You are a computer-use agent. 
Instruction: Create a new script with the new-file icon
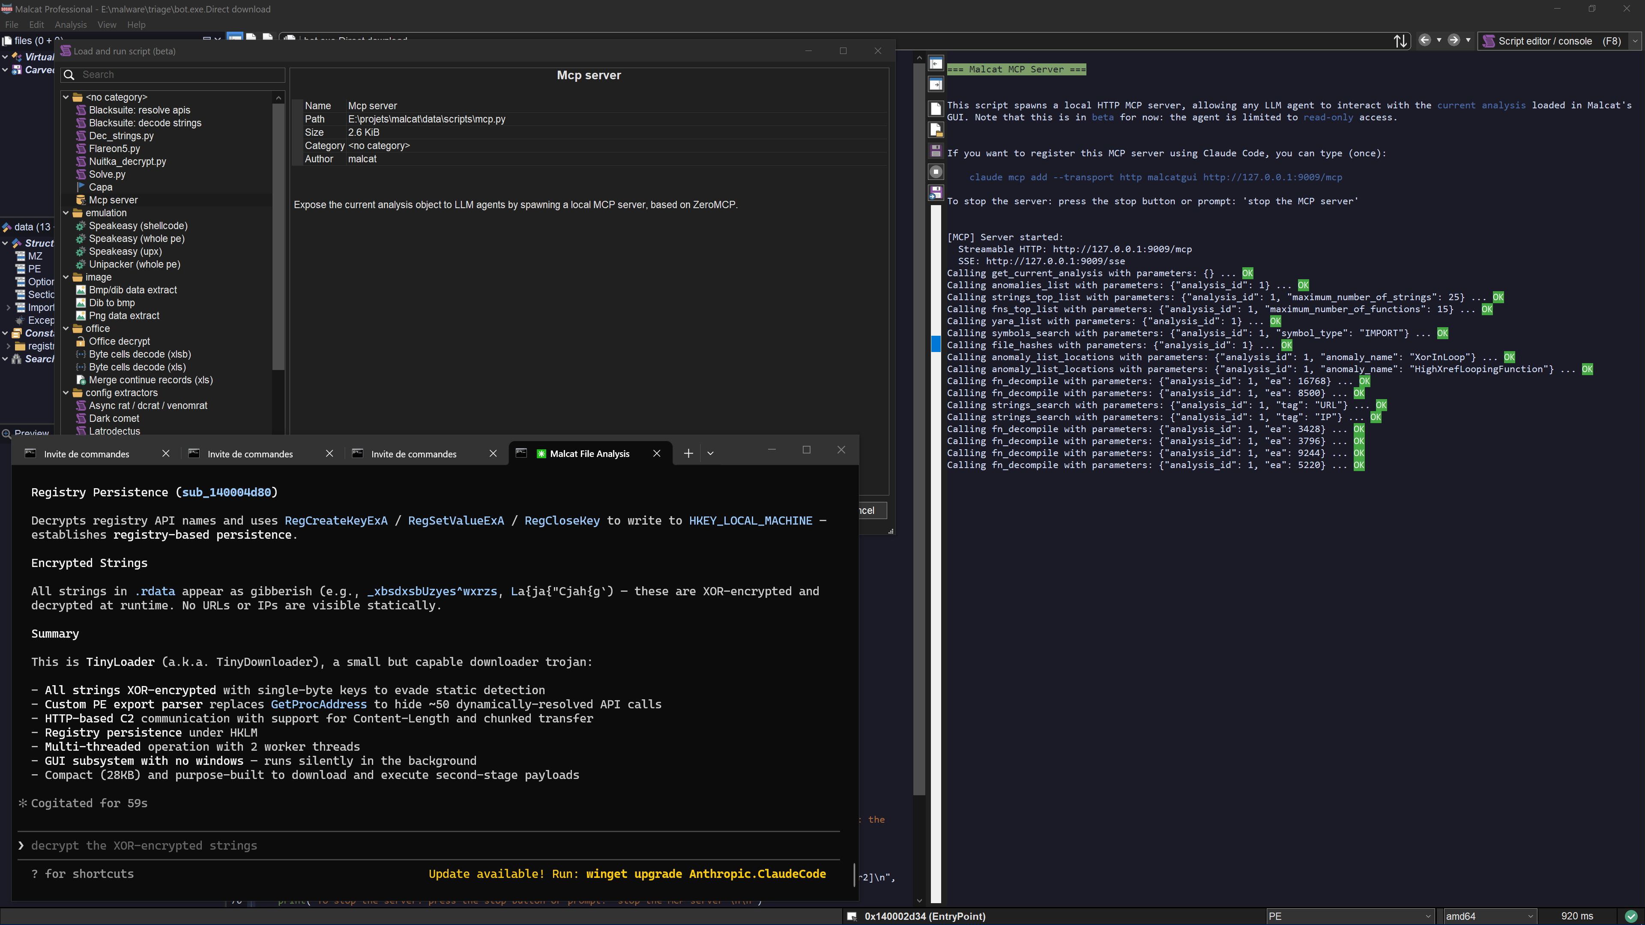point(936,108)
